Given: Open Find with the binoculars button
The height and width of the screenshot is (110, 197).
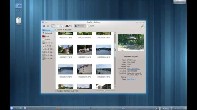Looking at the screenshot, I should [69, 26].
